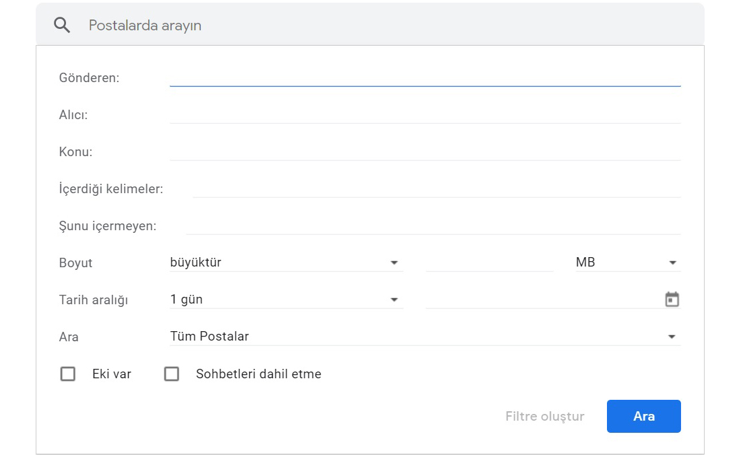The height and width of the screenshot is (455, 741).
Task: Click the Tarih aralığı label text
Action: tap(93, 300)
